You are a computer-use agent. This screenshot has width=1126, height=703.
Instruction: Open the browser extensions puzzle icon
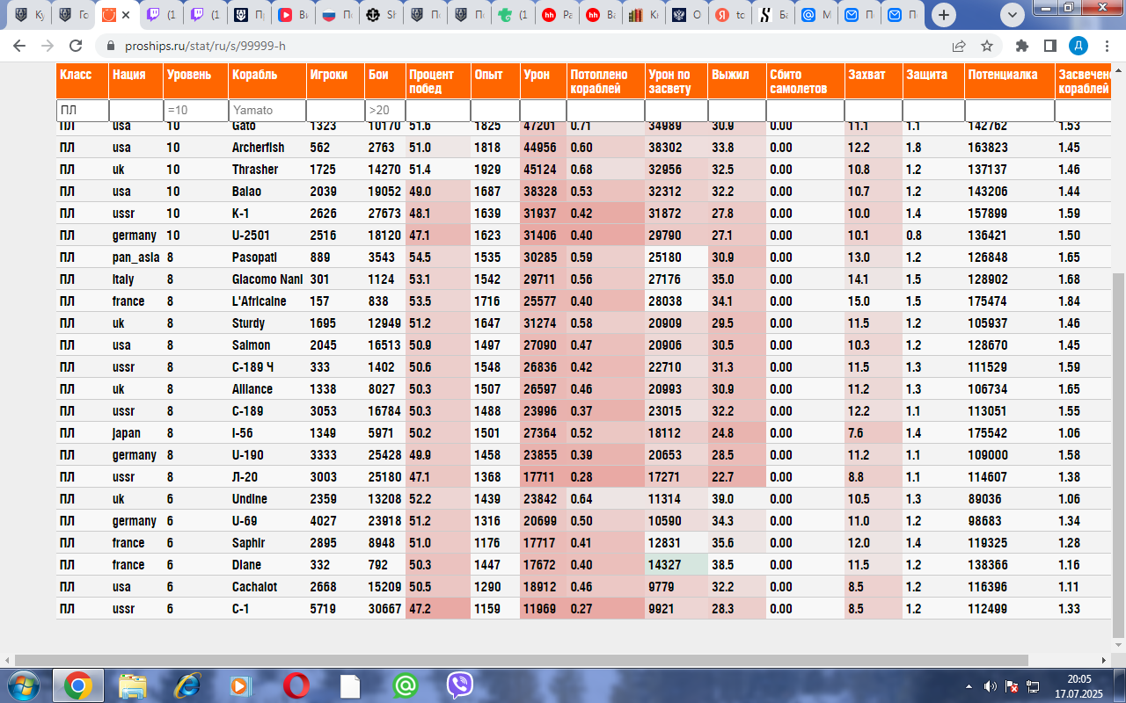[1021, 46]
